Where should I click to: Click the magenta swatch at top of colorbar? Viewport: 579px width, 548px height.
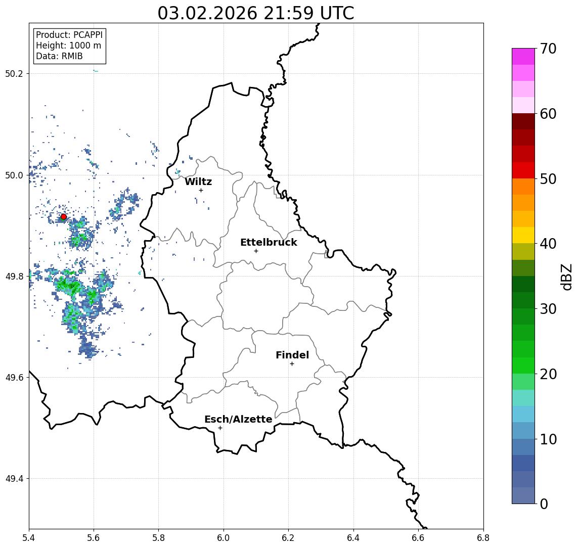point(523,57)
